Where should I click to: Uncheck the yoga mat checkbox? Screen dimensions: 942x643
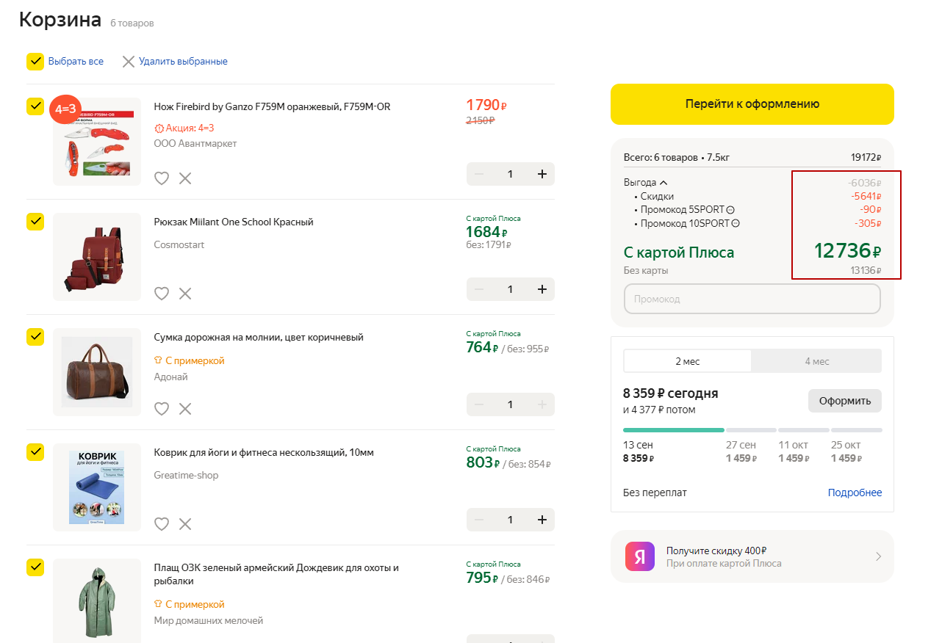35,452
